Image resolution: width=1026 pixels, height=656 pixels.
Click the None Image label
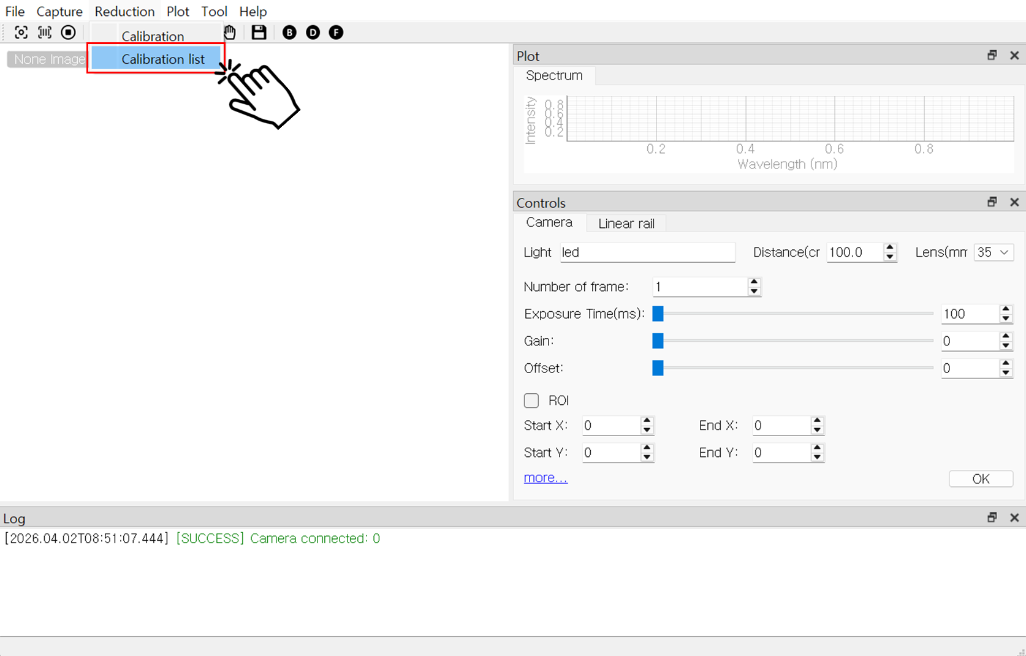tap(47, 59)
